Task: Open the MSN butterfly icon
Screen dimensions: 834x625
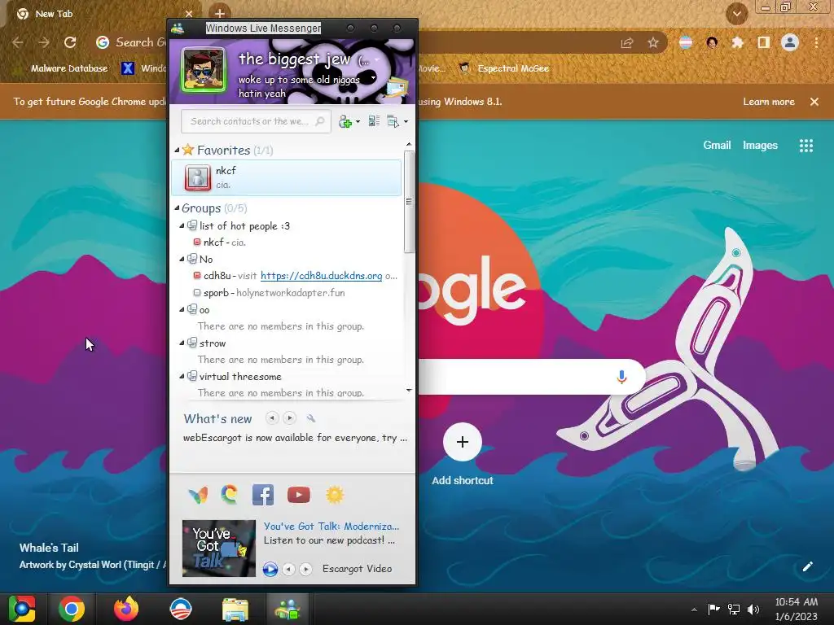Action: click(198, 495)
